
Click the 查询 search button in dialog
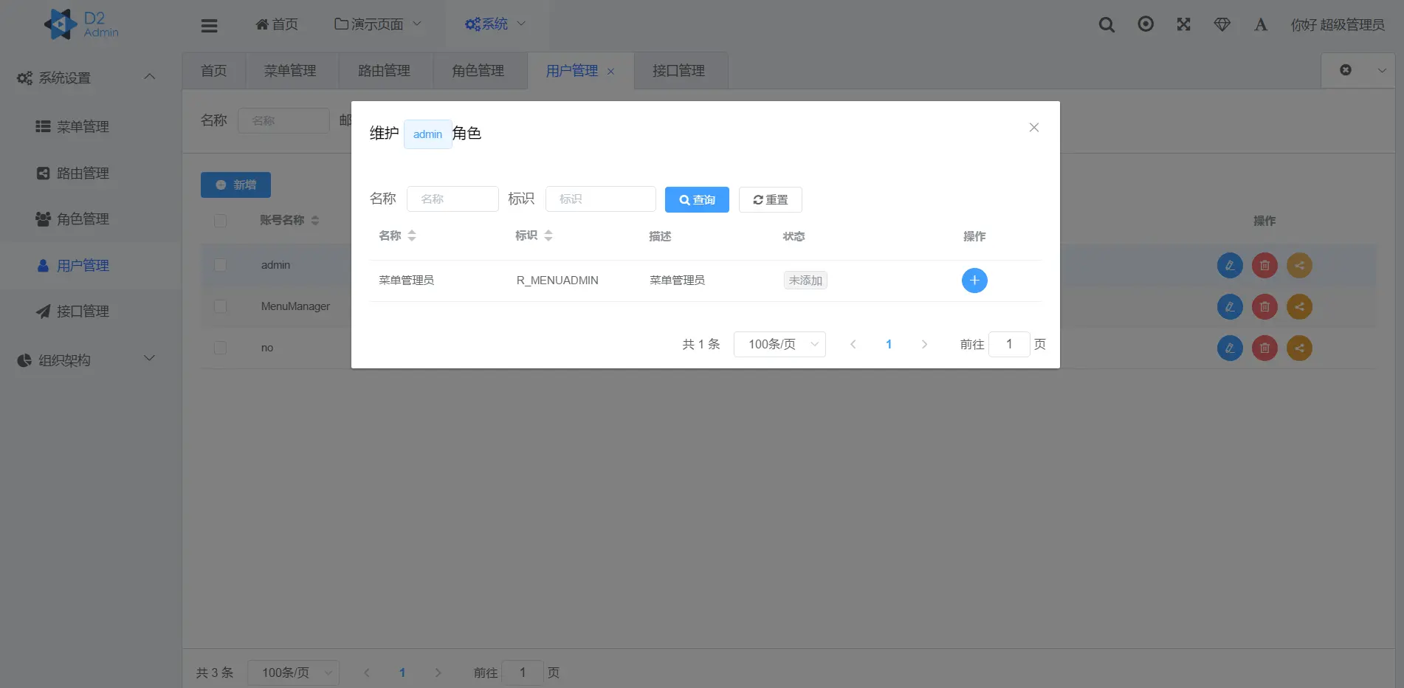[x=697, y=200]
